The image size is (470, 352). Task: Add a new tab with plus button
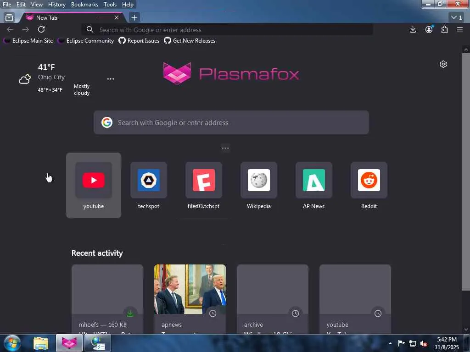click(134, 18)
